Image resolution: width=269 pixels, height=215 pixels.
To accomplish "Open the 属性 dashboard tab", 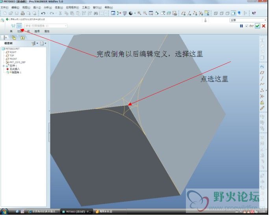I will (47, 31).
